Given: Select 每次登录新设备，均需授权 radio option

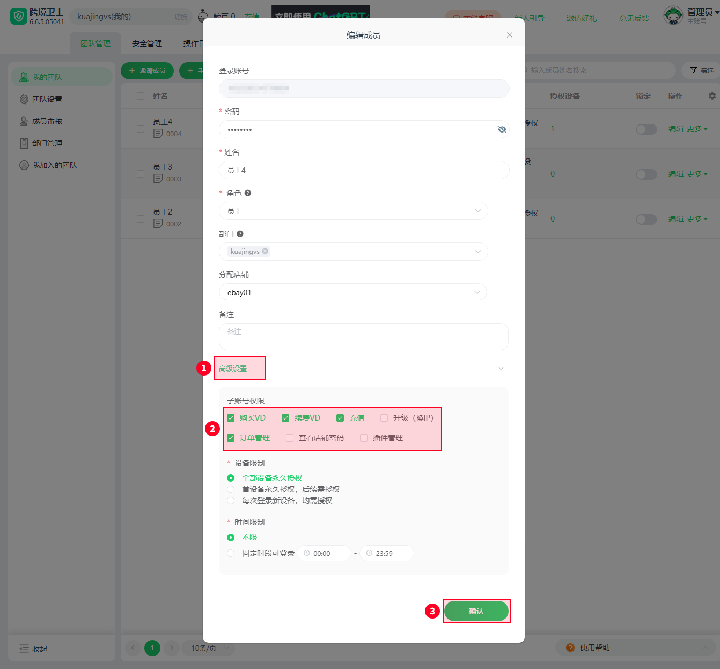Looking at the screenshot, I should [231, 501].
